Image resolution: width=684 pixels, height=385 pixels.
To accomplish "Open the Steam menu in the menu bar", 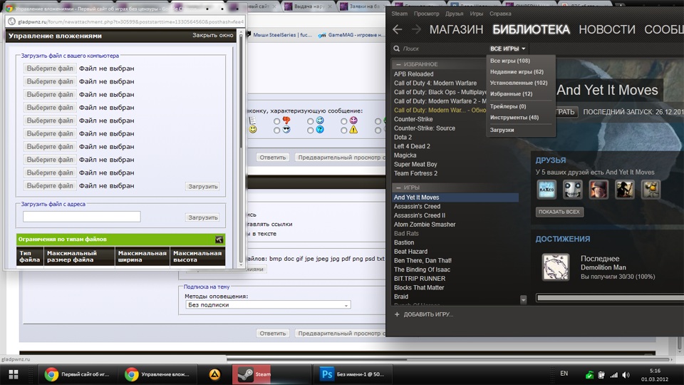I will pyautogui.click(x=399, y=14).
